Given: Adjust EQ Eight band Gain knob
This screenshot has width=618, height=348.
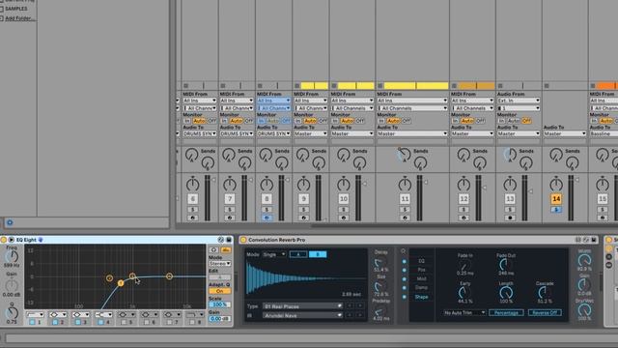Looking at the screenshot, I should (x=12, y=285).
